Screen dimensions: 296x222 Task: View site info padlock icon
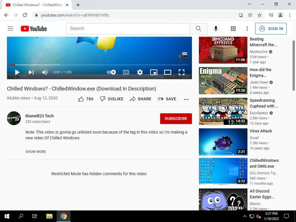[36, 15]
